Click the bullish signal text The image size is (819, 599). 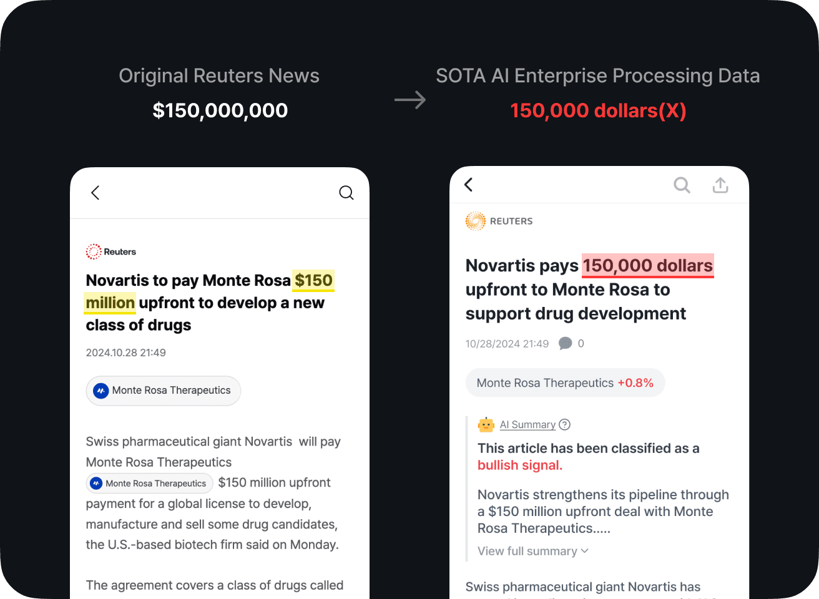pos(519,465)
